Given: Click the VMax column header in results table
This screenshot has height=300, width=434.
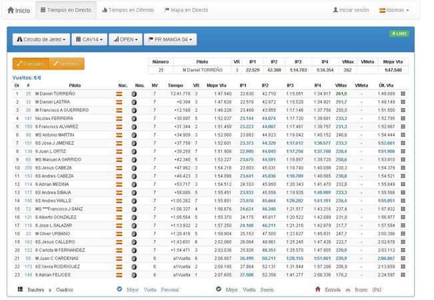Looking at the screenshot, I should (x=341, y=85).
